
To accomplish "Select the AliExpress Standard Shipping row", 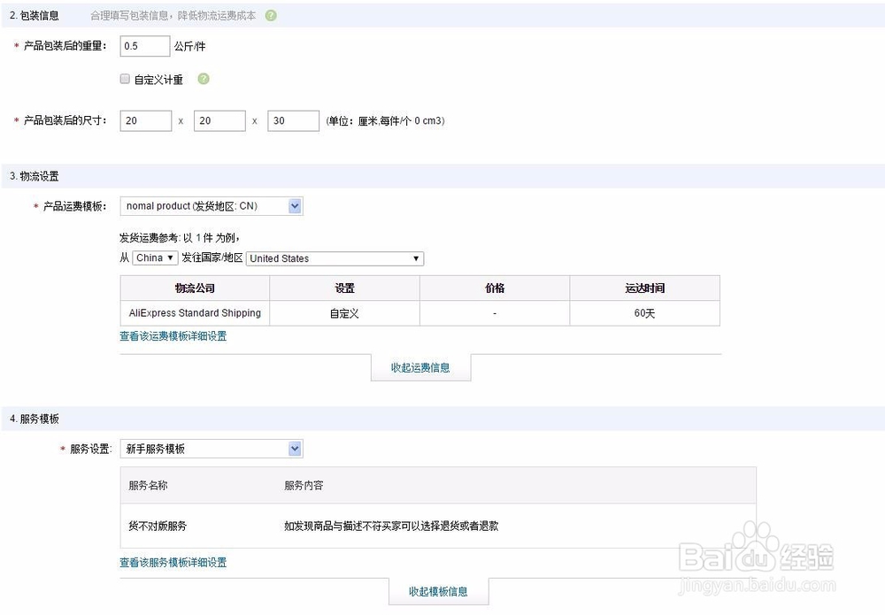I will [194, 313].
